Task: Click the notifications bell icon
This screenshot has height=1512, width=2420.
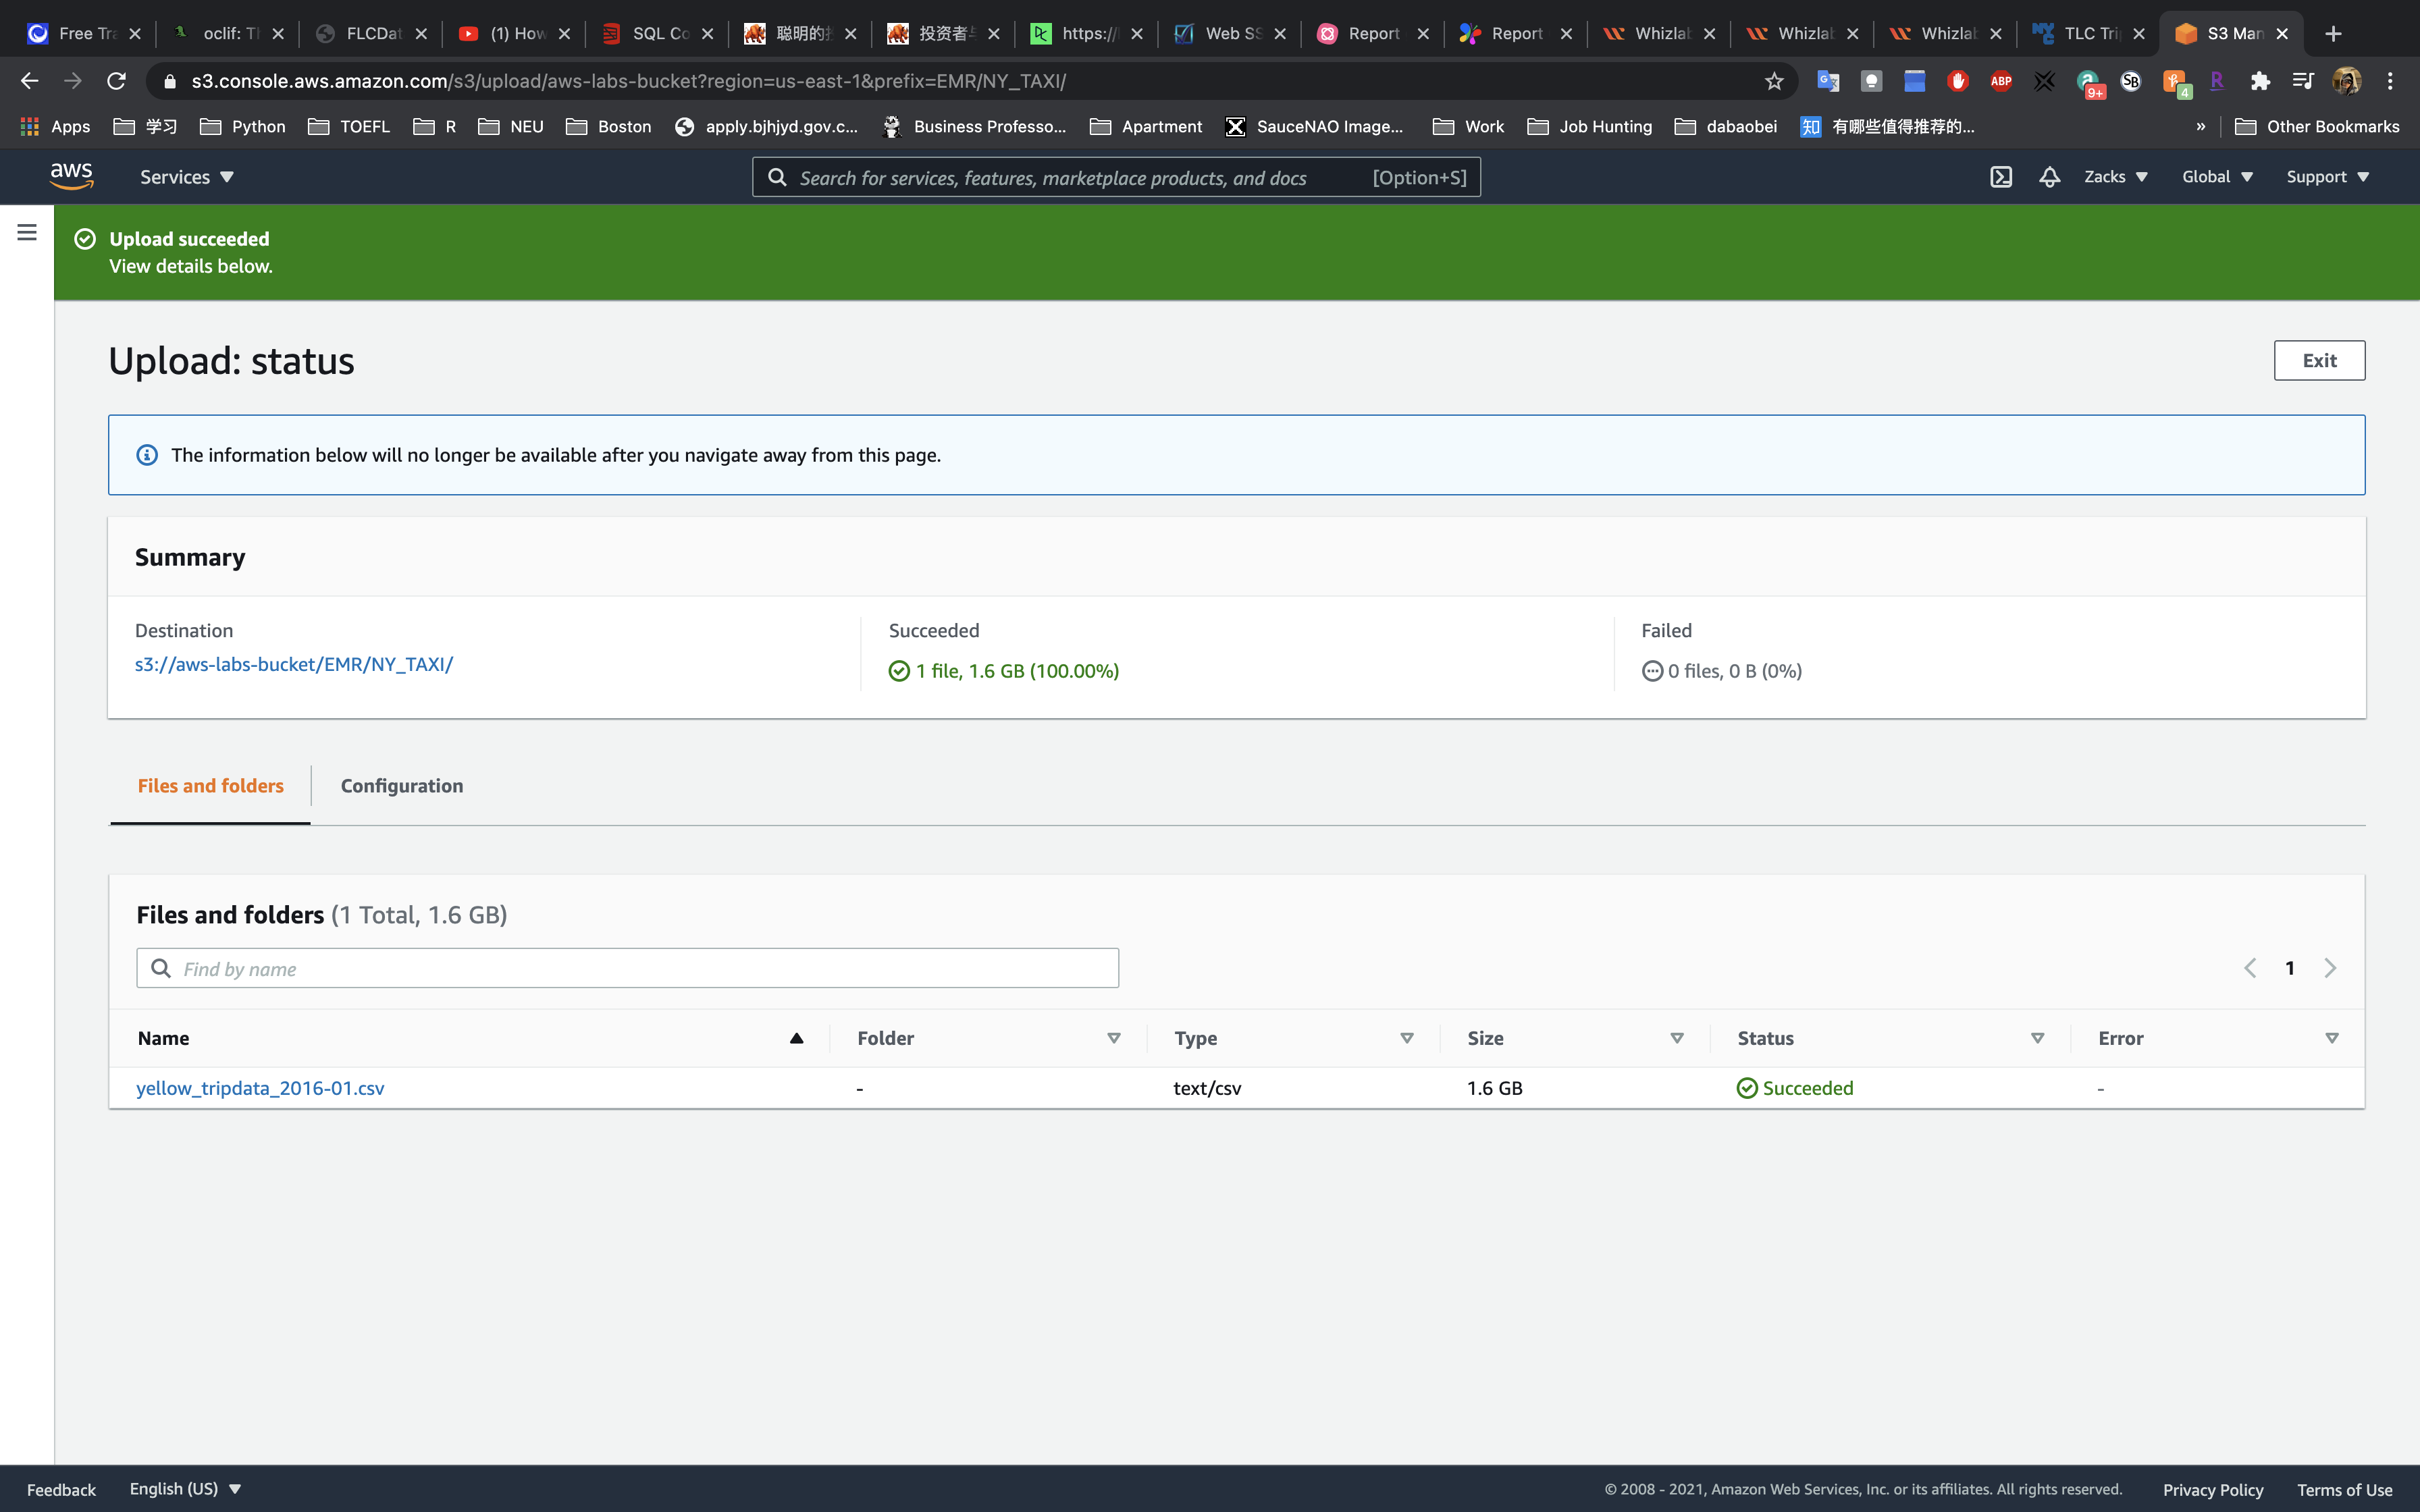Action: (x=2049, y=177)
